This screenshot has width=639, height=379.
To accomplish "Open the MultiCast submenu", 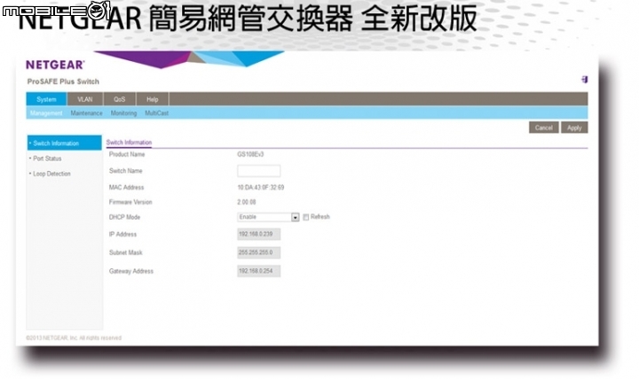I will point(156,113).
